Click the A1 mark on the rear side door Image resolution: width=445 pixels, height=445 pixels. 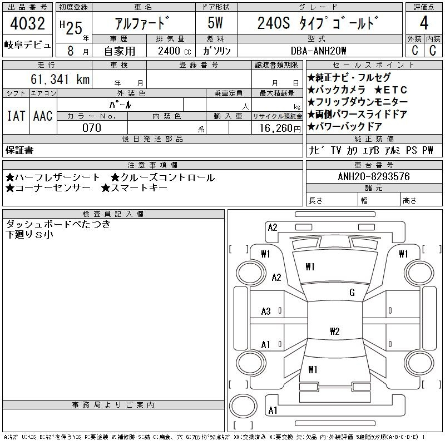click(265, 345)
